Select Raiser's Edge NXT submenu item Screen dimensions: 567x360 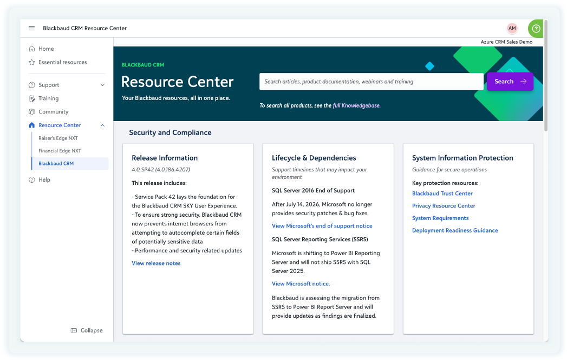click(58, 138)
